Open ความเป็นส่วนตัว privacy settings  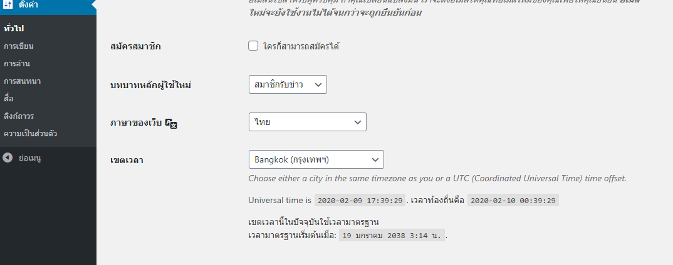click(x=31, y=134)
